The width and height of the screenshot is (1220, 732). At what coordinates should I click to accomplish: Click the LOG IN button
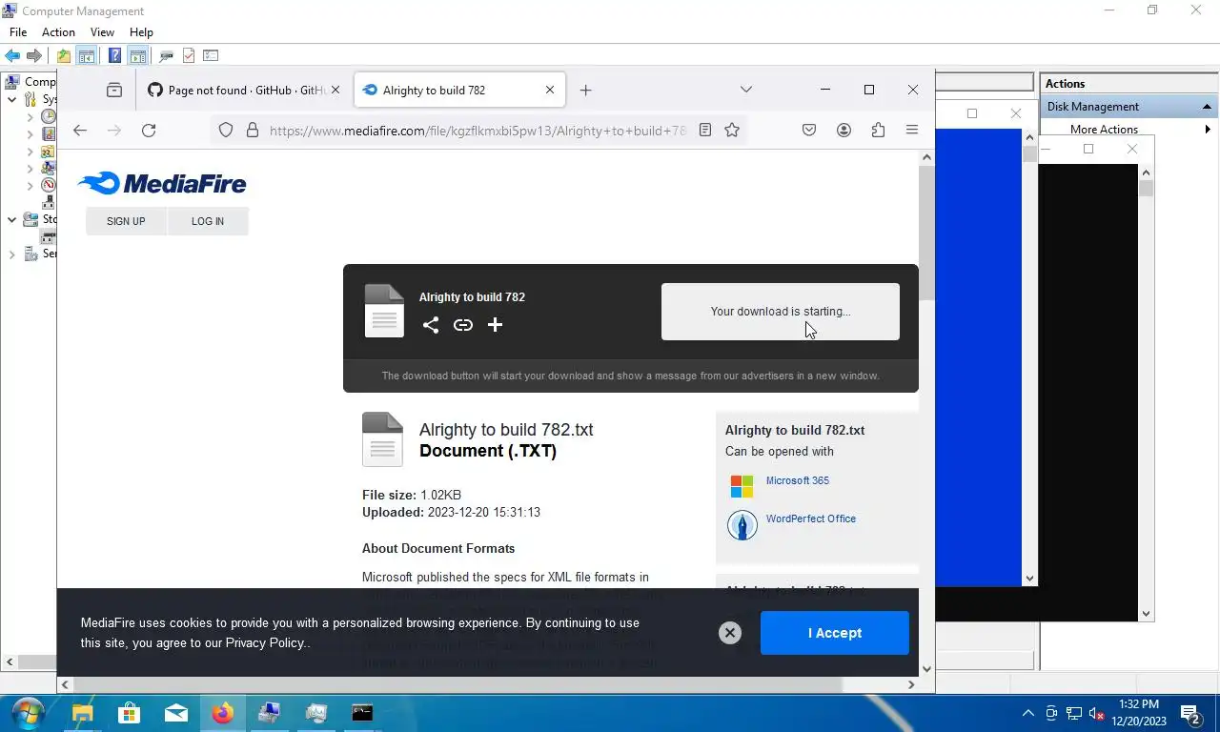tap(208, 221)
